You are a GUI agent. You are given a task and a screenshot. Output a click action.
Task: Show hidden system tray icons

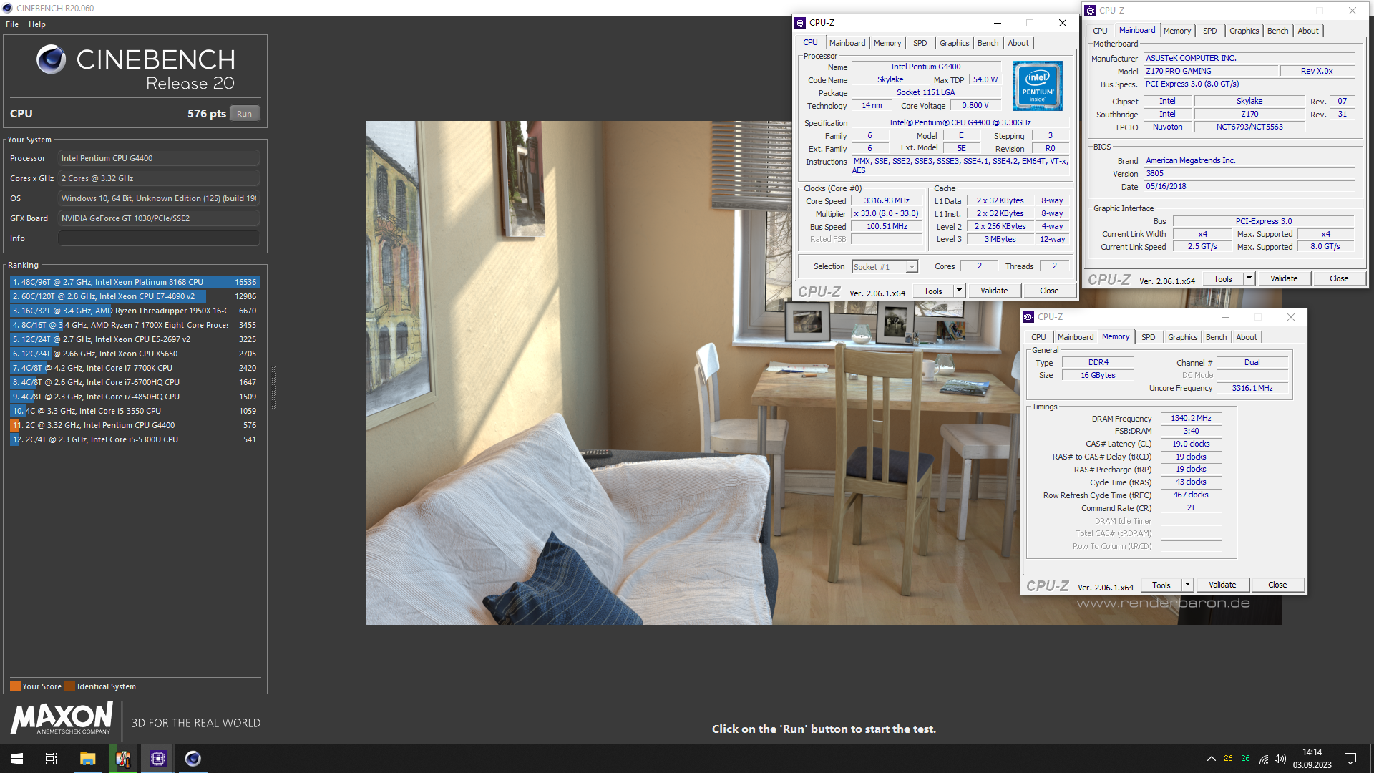point(1211,759)
